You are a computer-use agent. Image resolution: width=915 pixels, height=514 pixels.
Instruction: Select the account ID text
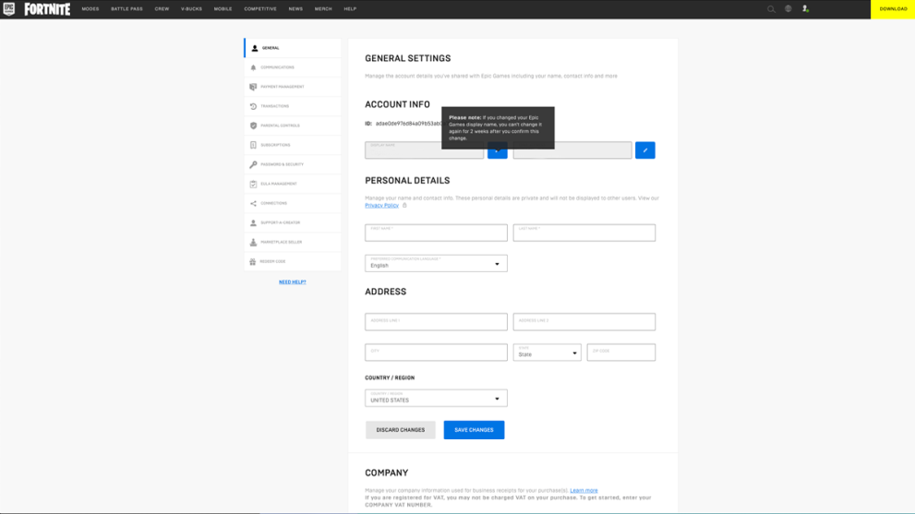pyautogui.click(x=408, y=124)
